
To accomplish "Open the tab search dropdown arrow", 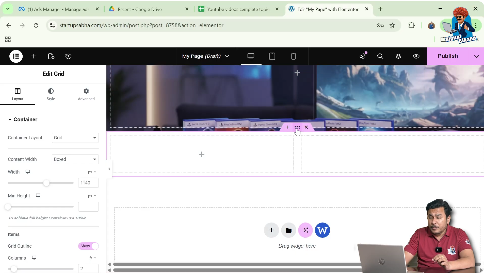I will tap(8, 9).
